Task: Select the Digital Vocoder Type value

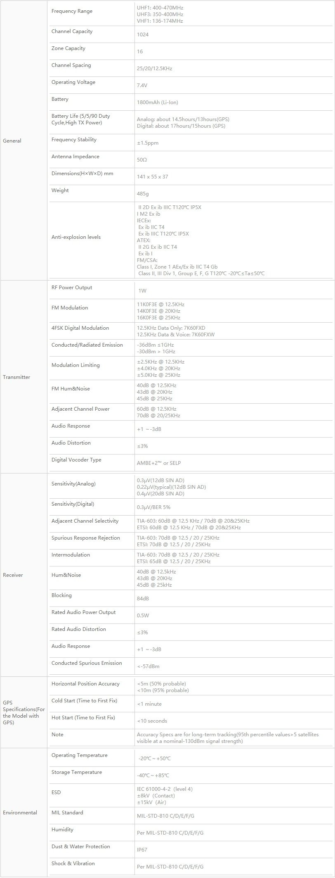Action: pos(159,463)
